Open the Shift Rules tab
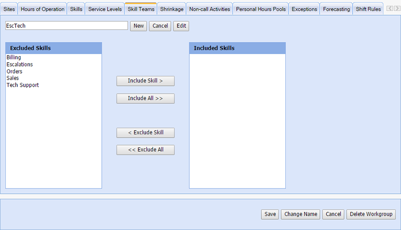 (368, 9)
